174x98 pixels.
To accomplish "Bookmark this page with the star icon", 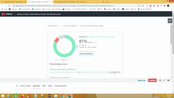I will click(x=143, y=6).
